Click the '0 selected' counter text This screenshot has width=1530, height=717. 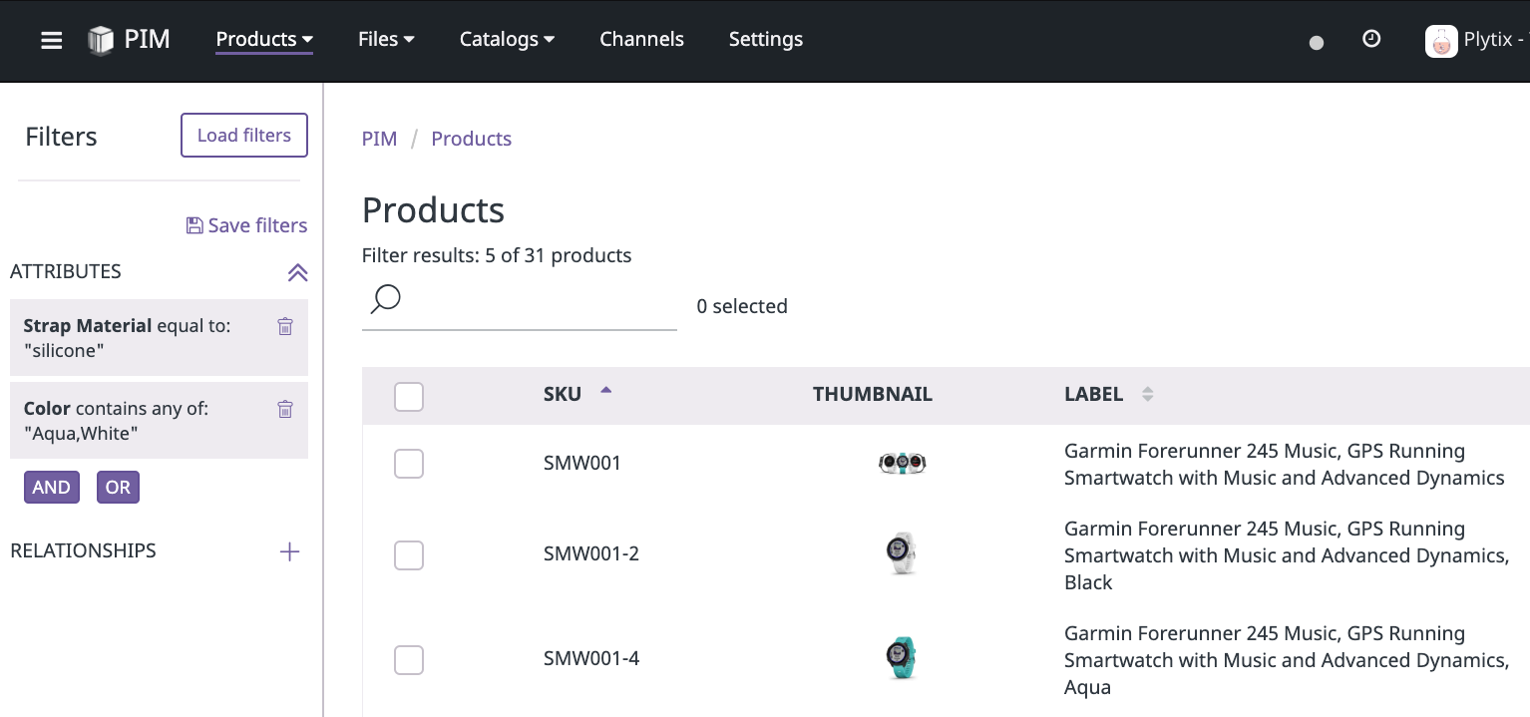742,306
